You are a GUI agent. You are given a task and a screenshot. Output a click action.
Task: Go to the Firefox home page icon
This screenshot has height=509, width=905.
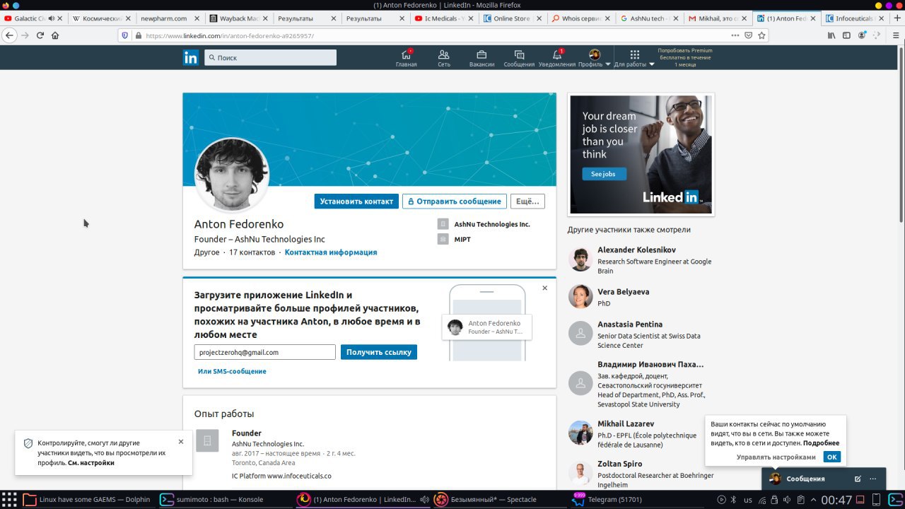pos(55,35)
